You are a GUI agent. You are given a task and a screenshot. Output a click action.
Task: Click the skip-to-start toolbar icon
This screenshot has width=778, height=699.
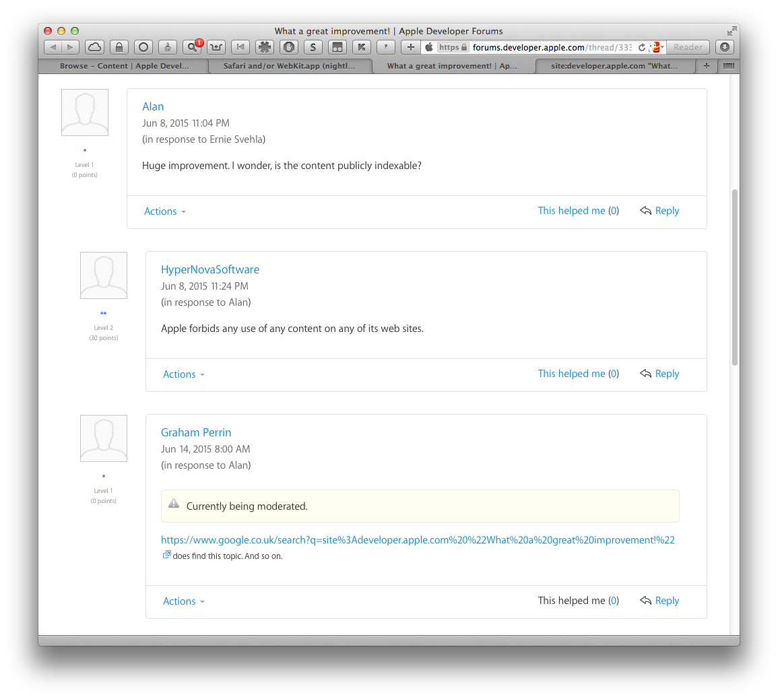[x=240, y=47]
